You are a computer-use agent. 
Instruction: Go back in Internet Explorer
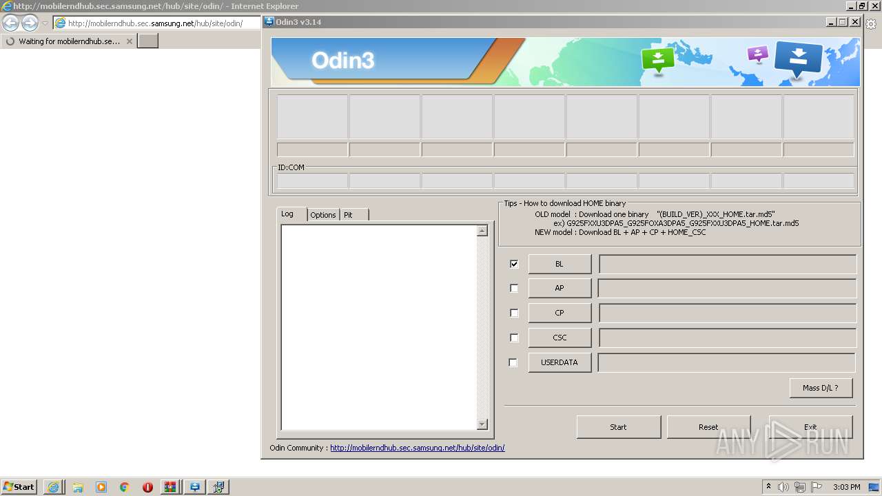tap(11, 23)
